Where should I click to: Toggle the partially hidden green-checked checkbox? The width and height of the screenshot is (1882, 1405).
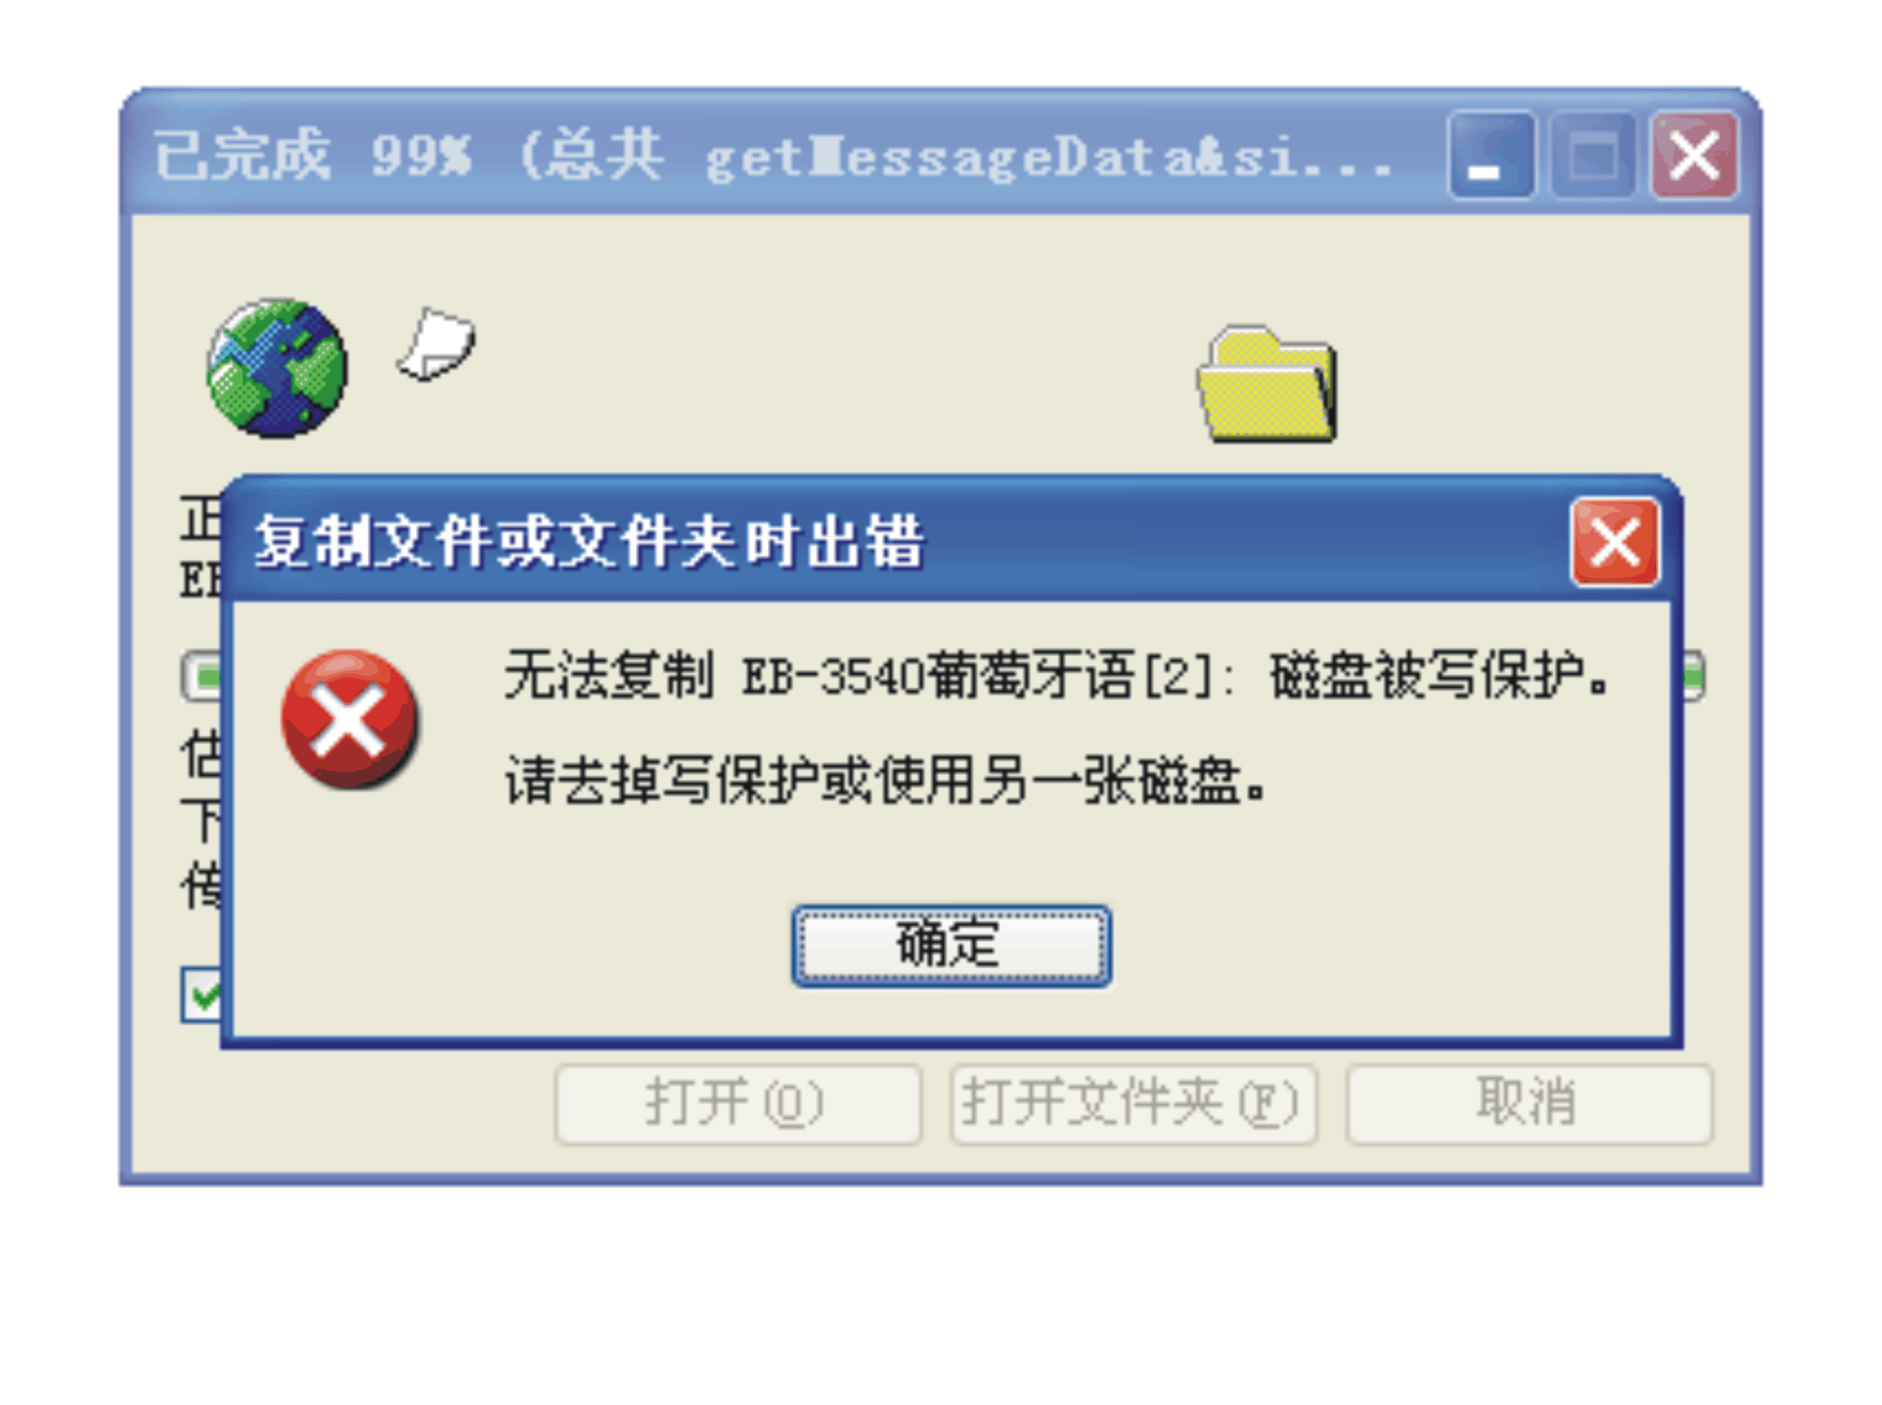point(202,994)
